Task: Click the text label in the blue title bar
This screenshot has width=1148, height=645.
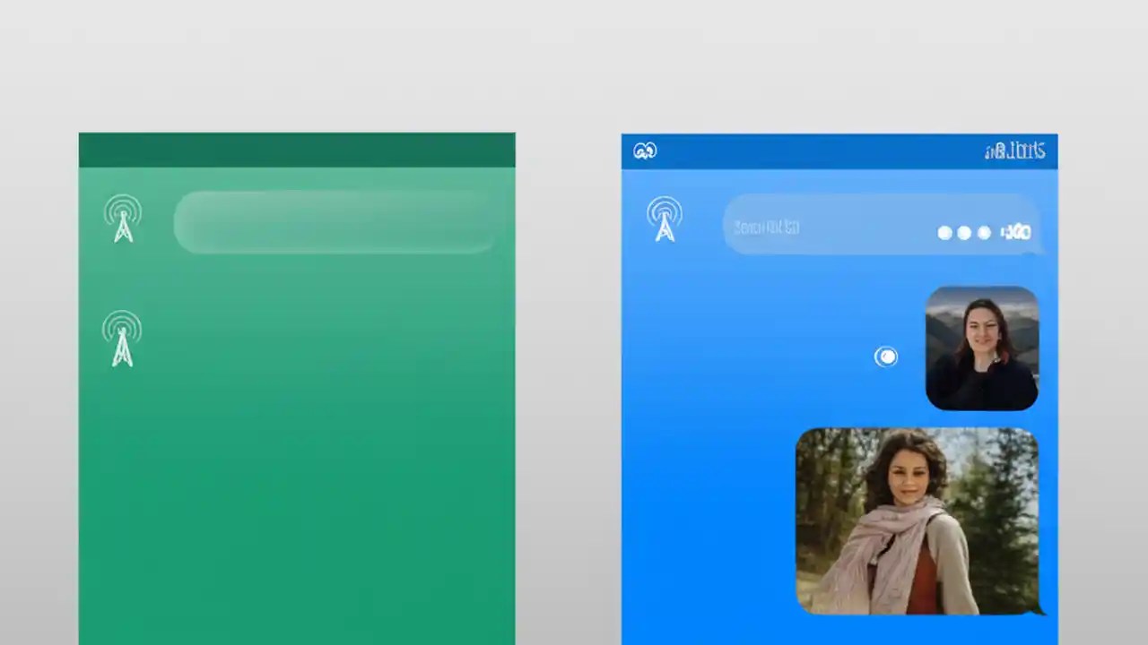Action: [x=1014, y=150]
